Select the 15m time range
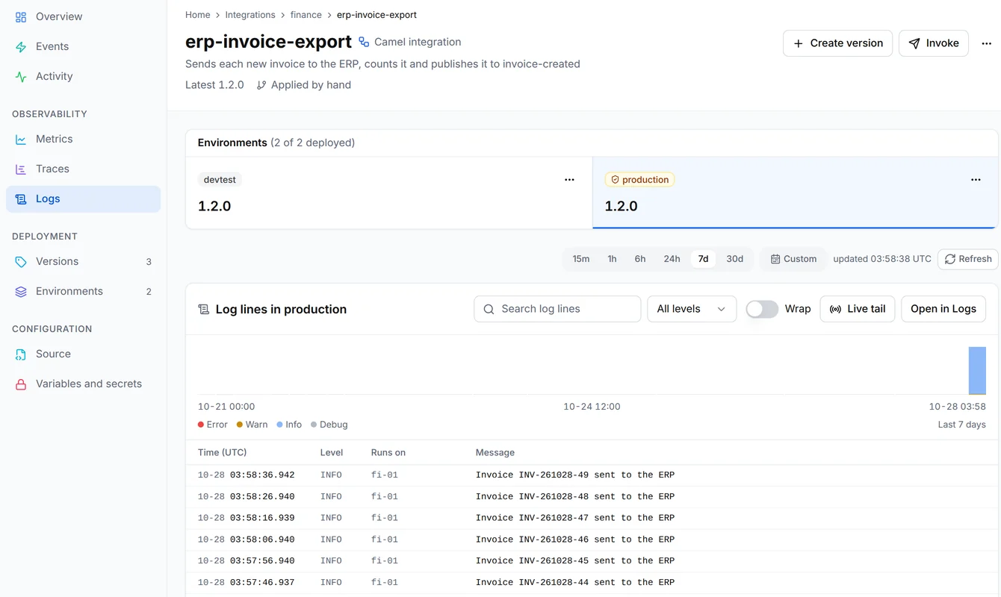This screenshot has width=1001, height=597. coord(581,259)
